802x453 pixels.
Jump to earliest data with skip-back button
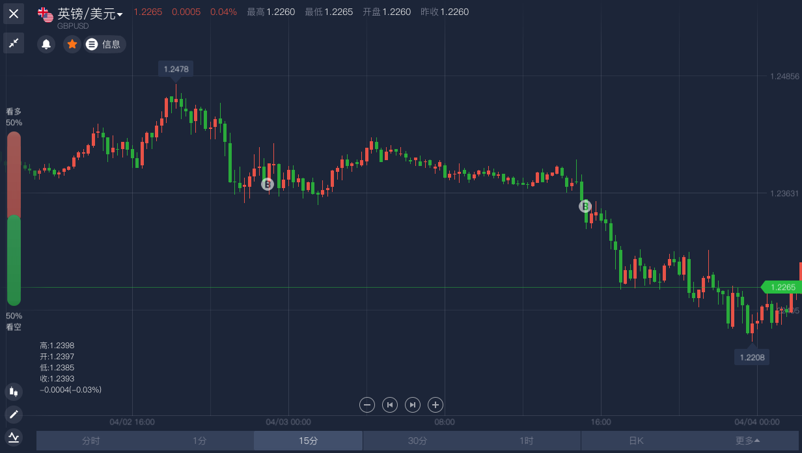(x=390, y=405)
